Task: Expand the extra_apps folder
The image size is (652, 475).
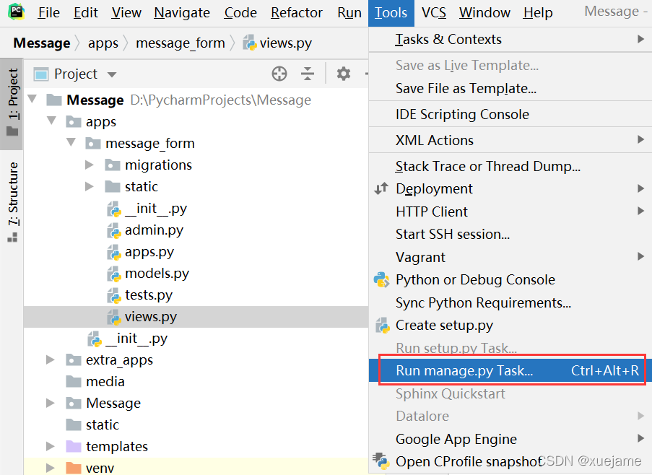Action: 49,359
